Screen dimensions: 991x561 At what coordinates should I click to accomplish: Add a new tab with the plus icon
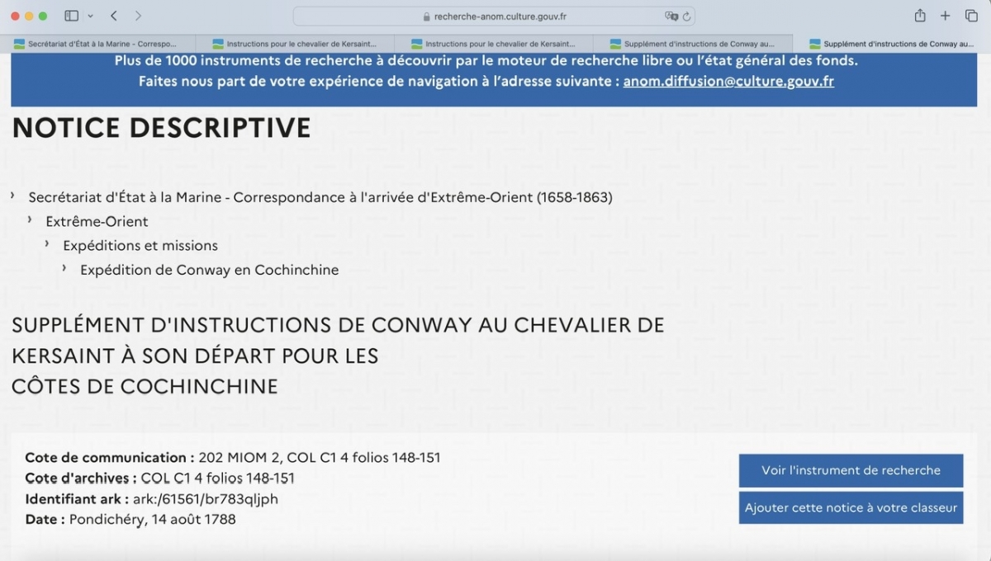pos(946,16)
